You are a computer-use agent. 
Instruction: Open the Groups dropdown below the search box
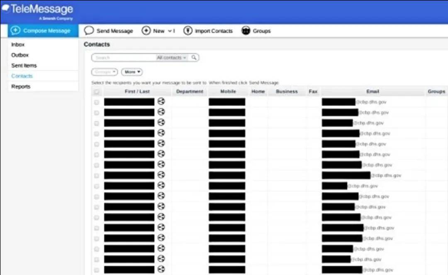[104, 72]
